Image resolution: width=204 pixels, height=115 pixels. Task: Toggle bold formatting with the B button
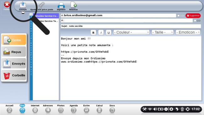click(x=93, y=32)
